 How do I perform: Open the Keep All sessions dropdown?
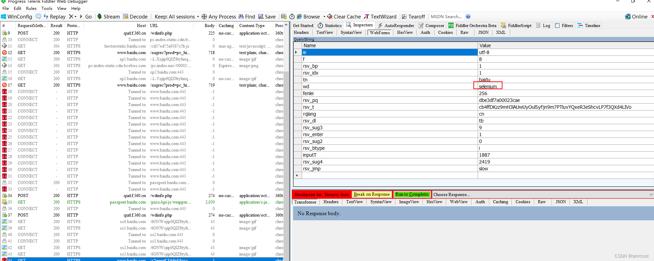[x=177, y=16]
